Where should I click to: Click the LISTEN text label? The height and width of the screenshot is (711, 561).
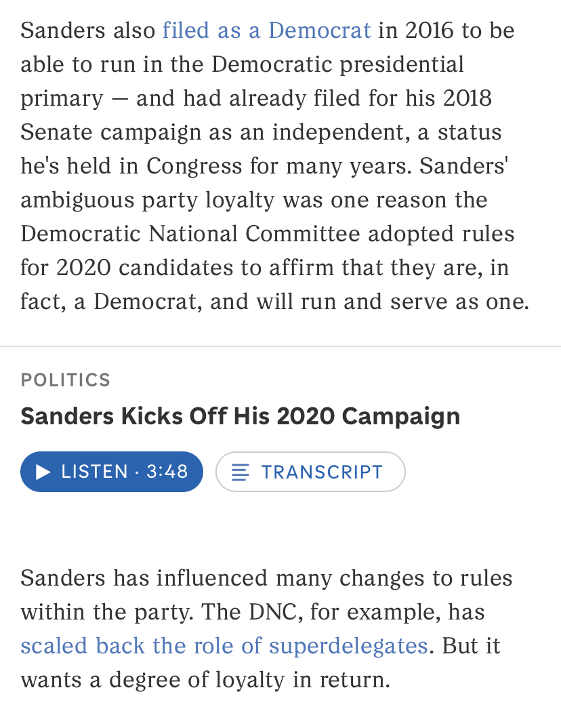click(x=95, y=472)
